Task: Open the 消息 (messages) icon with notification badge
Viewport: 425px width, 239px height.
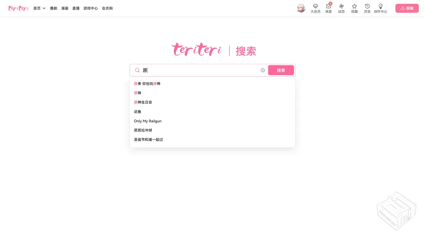Action: coord(328,8)
